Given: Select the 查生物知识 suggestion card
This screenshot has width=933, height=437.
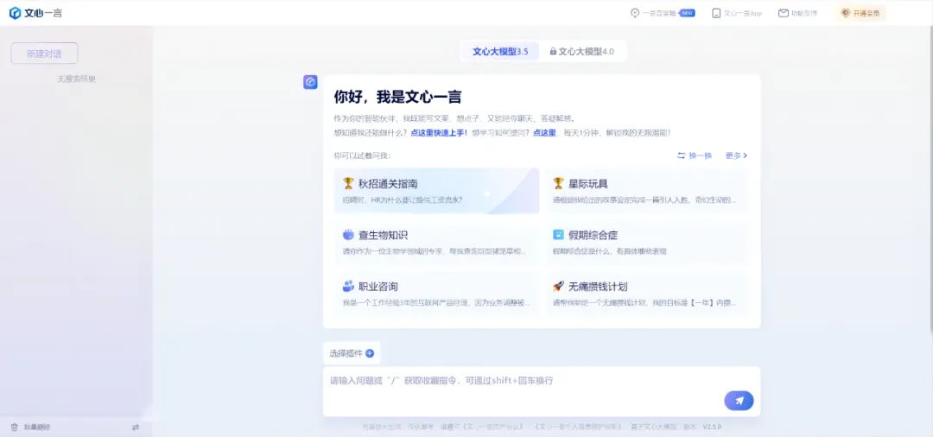Looking at the screenshot, I should 437,243.
